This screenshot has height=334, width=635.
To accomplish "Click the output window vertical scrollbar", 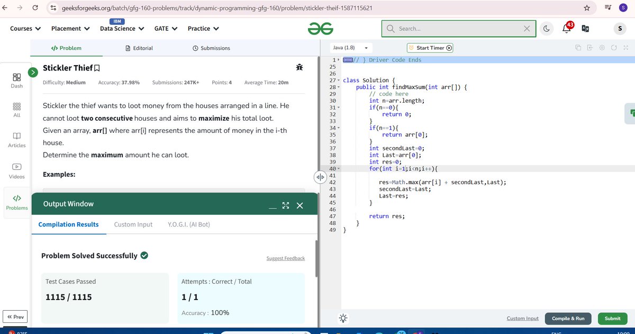I will click(x=316, y=258).
